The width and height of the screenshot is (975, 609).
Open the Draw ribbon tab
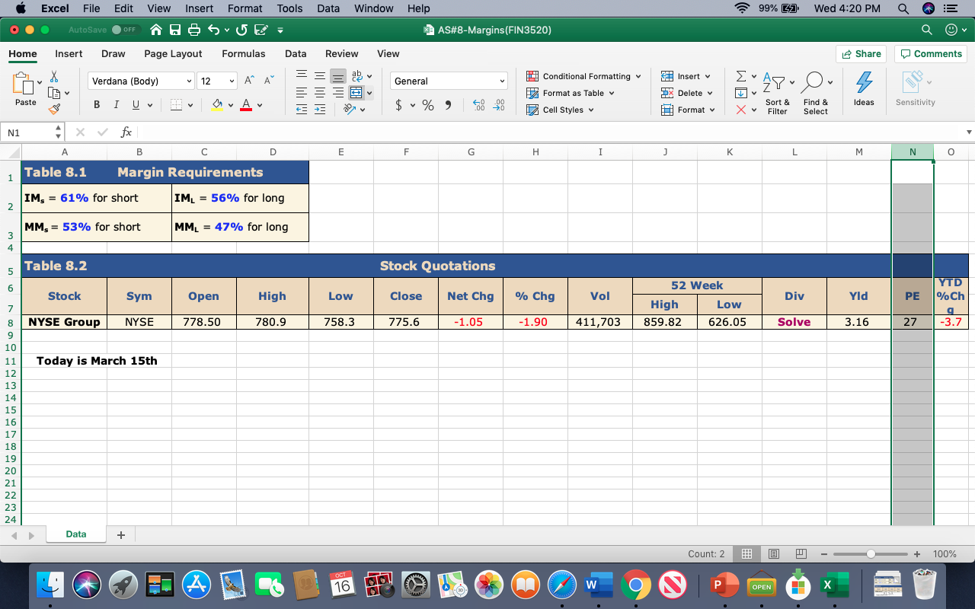[x=113, y=54]
